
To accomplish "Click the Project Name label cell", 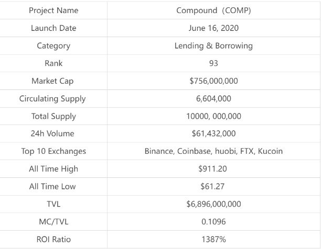I will pos(53,10).
